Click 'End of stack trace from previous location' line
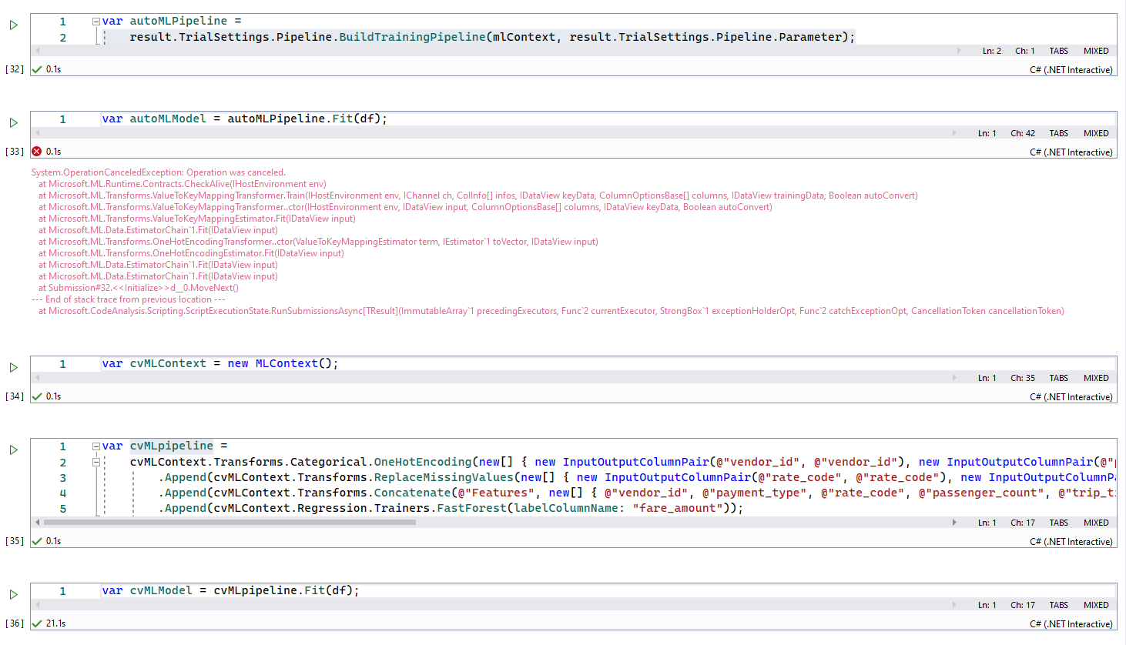Screen dimensions: 1126x645 (x=129, y=299)
